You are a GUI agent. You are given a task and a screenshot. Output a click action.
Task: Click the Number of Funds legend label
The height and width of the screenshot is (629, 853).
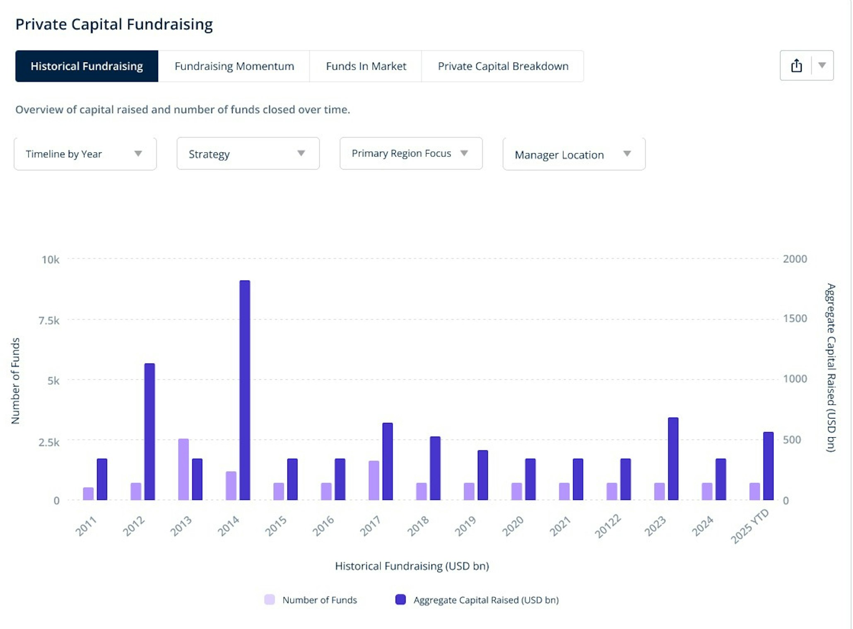click(319, 600)
